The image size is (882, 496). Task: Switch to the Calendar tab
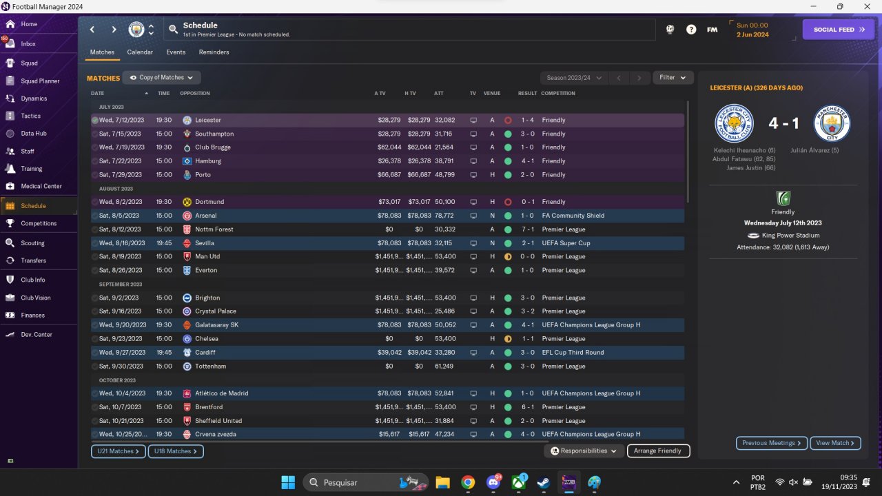point(140,52)
